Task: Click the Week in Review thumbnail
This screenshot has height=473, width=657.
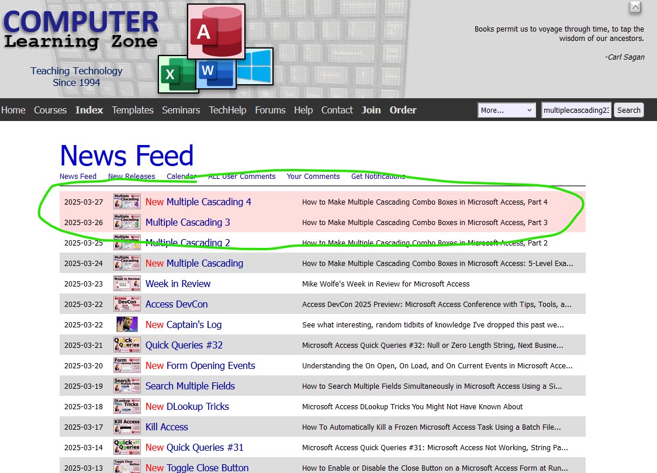Action: tap(127, 284)
